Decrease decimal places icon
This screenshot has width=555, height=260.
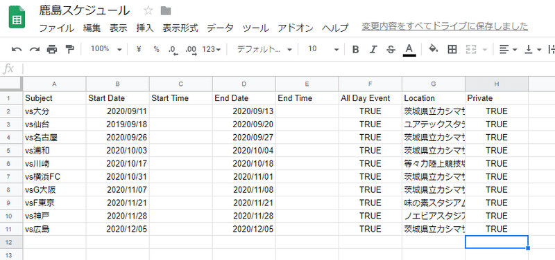point(173,50)
